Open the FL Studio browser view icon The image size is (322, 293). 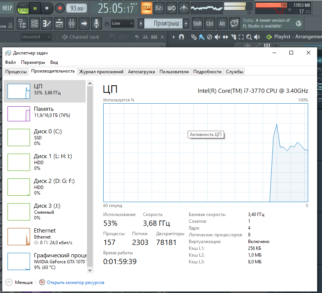tap(22, 23)
